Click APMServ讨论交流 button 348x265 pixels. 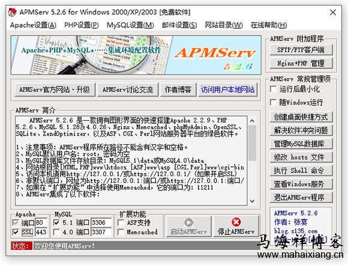(x=128, y=90)
